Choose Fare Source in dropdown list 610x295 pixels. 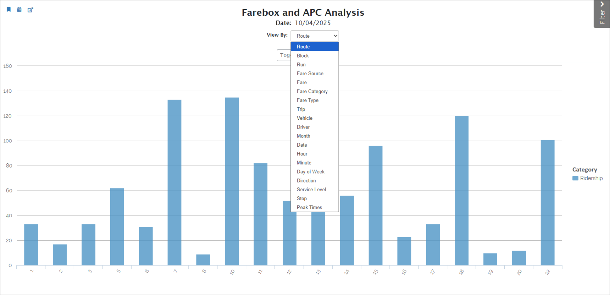pos(310,73)
